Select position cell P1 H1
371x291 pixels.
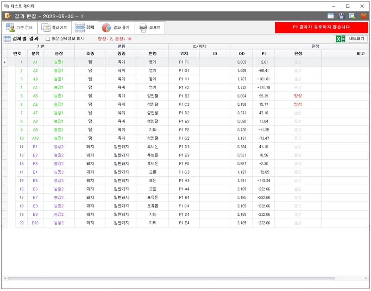tap(184, 79)
